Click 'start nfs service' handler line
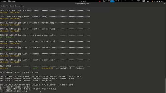166x93 pixels. pos(45,48)
